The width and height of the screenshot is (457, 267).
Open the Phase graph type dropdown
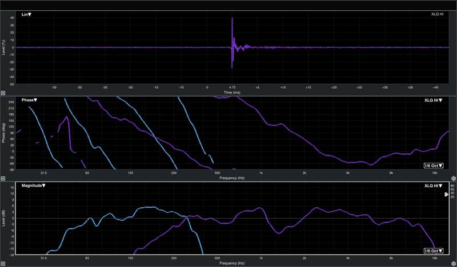click(x=30, y=100)
